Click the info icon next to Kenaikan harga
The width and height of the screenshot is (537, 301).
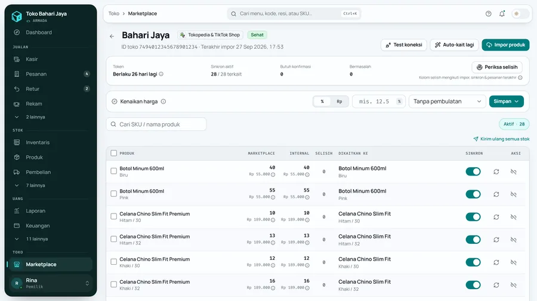point(163,101)
